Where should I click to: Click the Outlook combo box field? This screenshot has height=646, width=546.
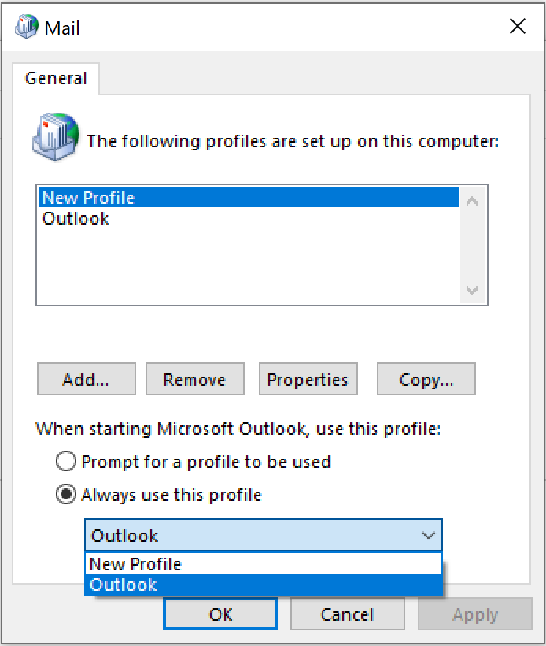click(264, 535)
